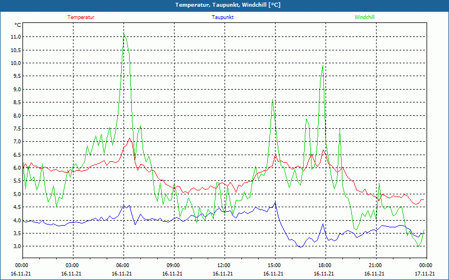Click the °C unit label on y-axis
The width and height of the screenshot is (449, 280).
click(17, 25)
